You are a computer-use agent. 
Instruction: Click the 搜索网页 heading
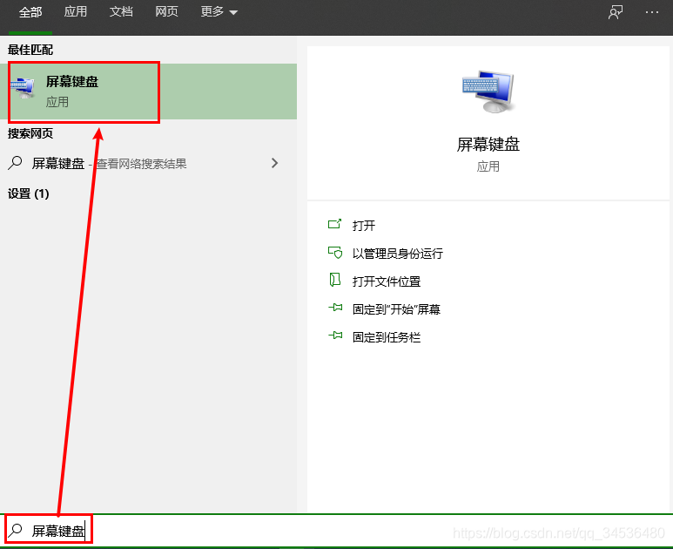pos(30,133)
